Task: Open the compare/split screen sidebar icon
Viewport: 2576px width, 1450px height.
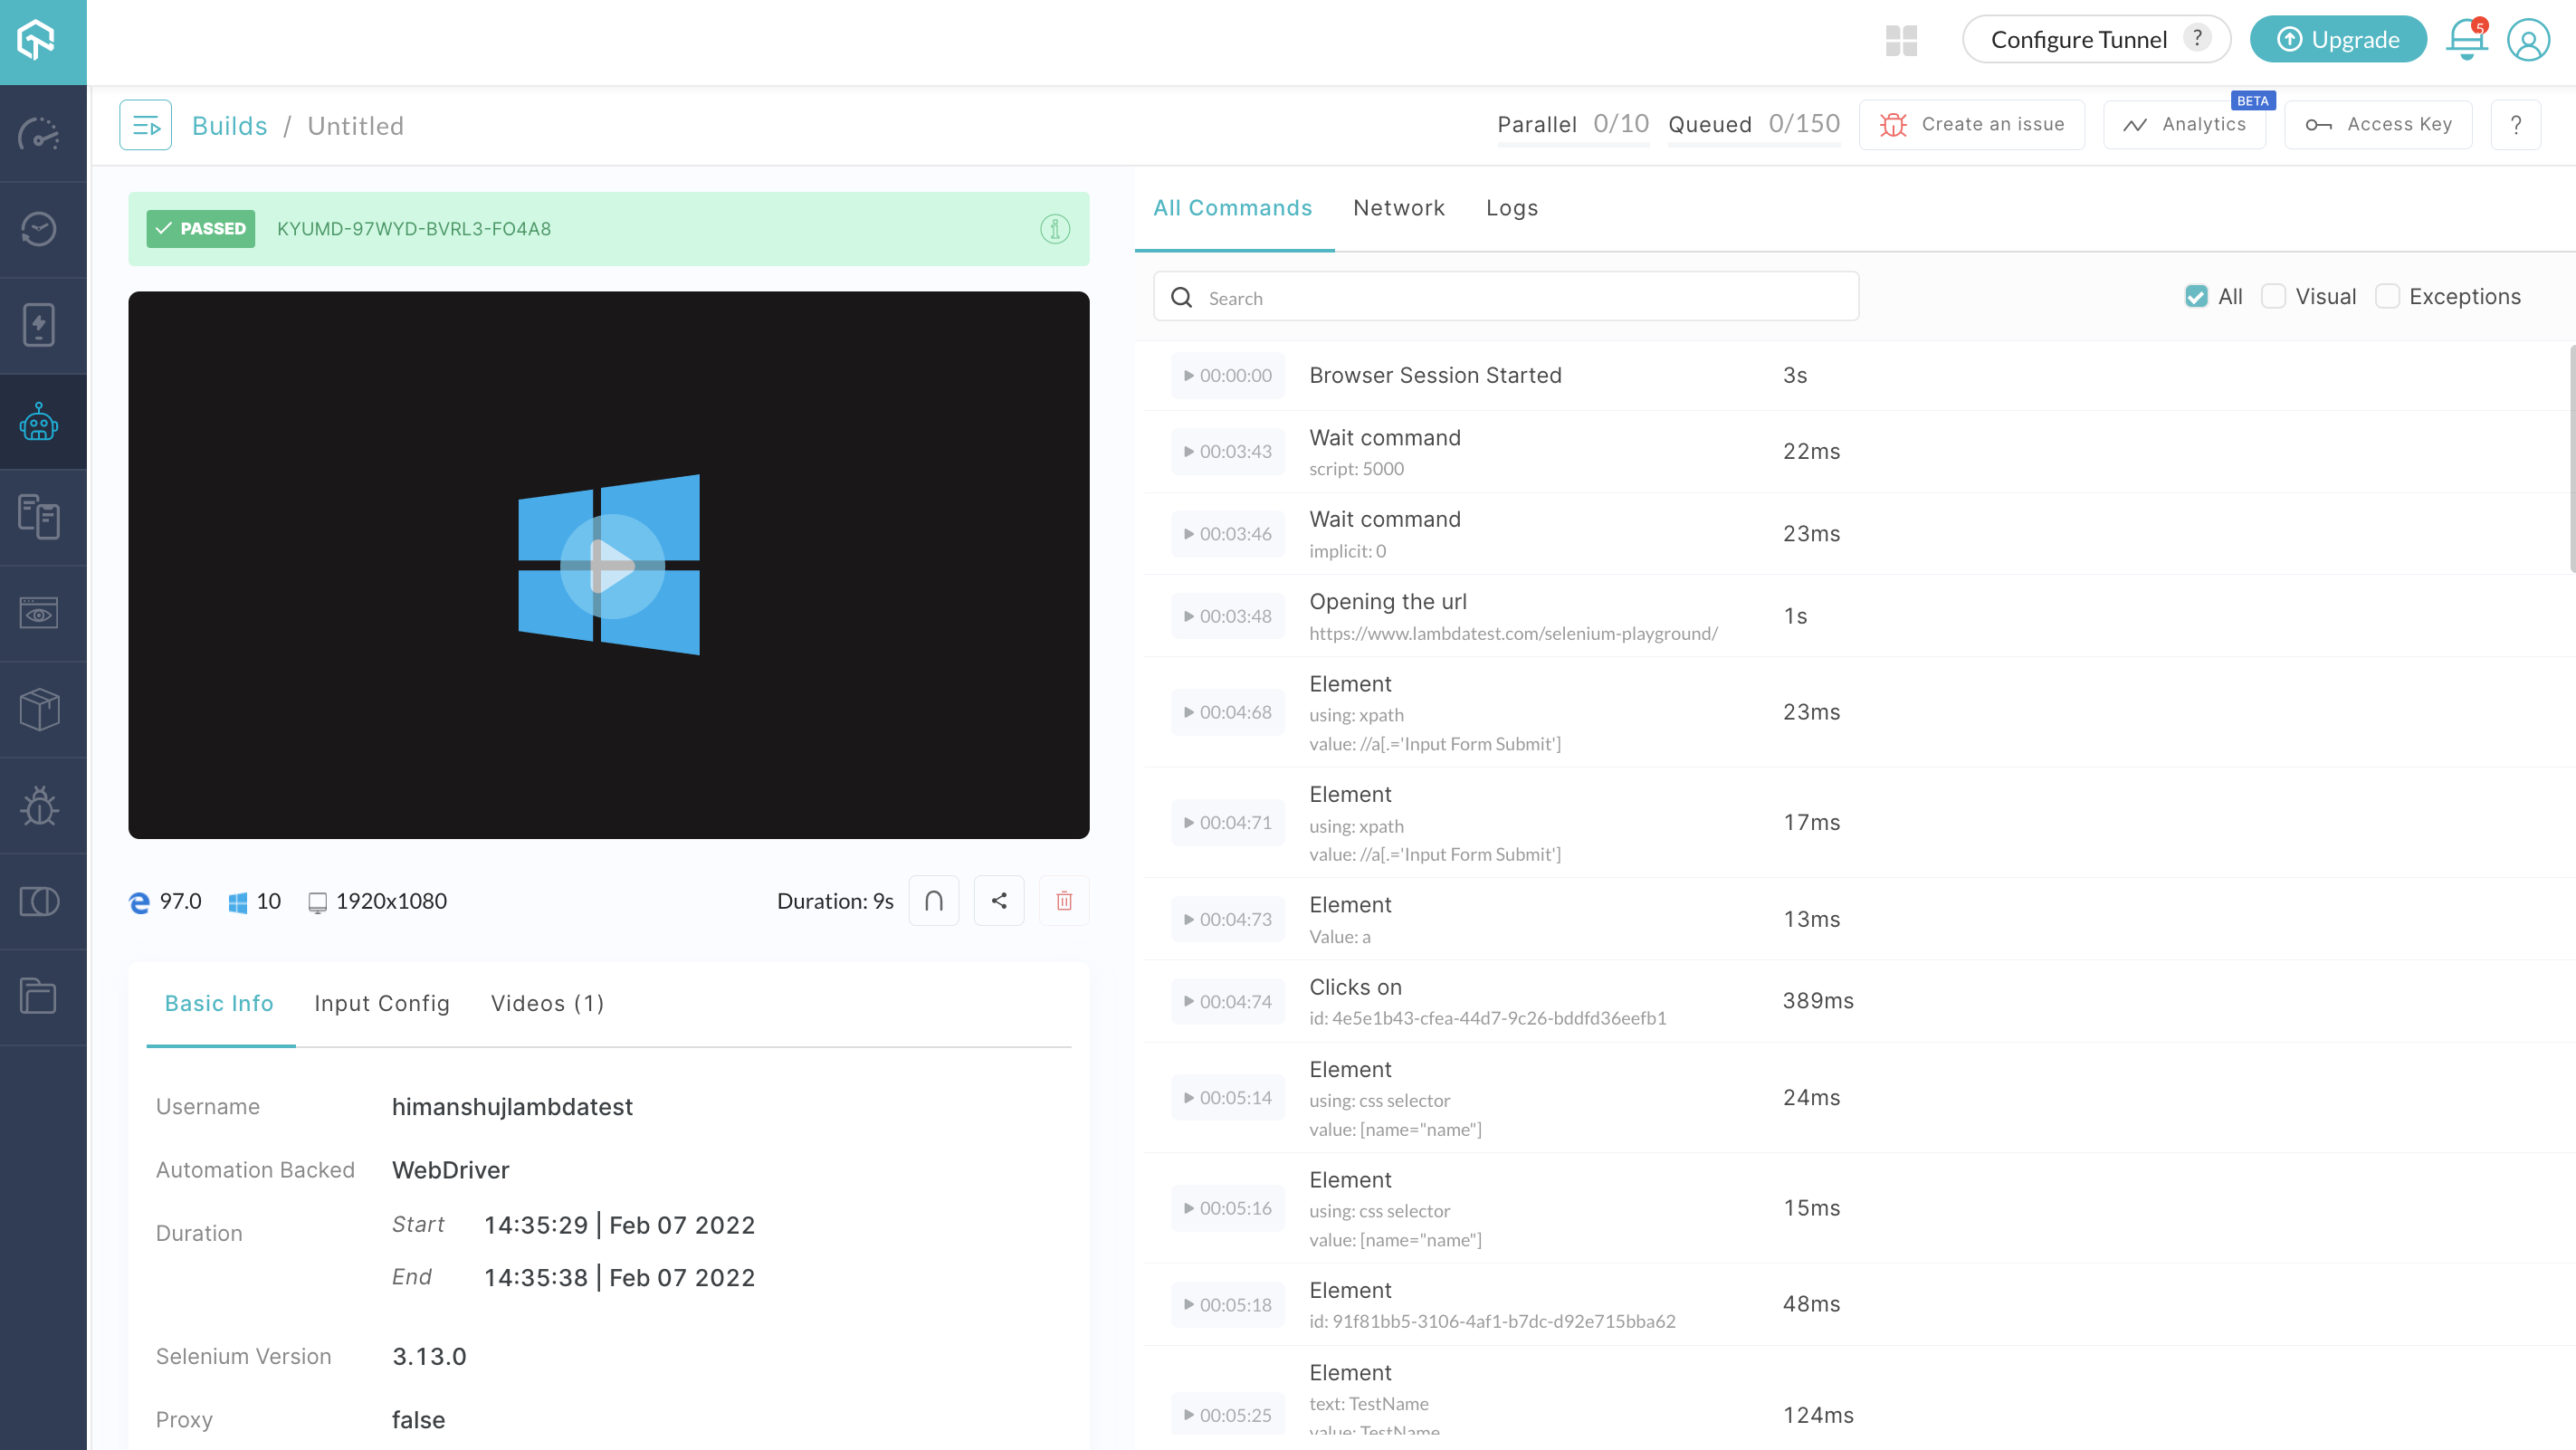Action: 39,901
